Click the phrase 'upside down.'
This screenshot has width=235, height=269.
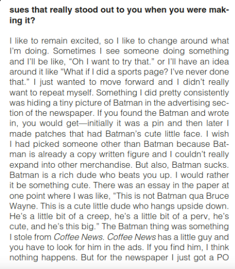click(203, 206)
